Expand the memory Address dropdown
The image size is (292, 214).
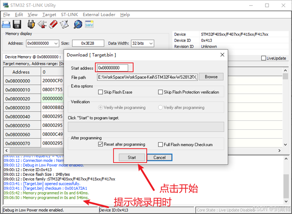[56, 44]
